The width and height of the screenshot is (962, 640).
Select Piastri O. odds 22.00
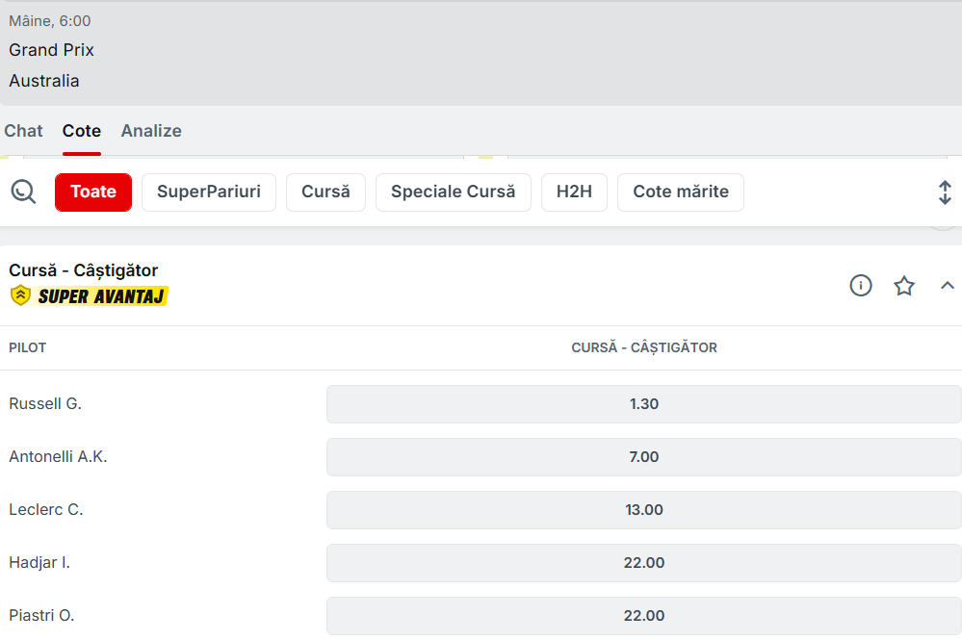click(643, 616)
